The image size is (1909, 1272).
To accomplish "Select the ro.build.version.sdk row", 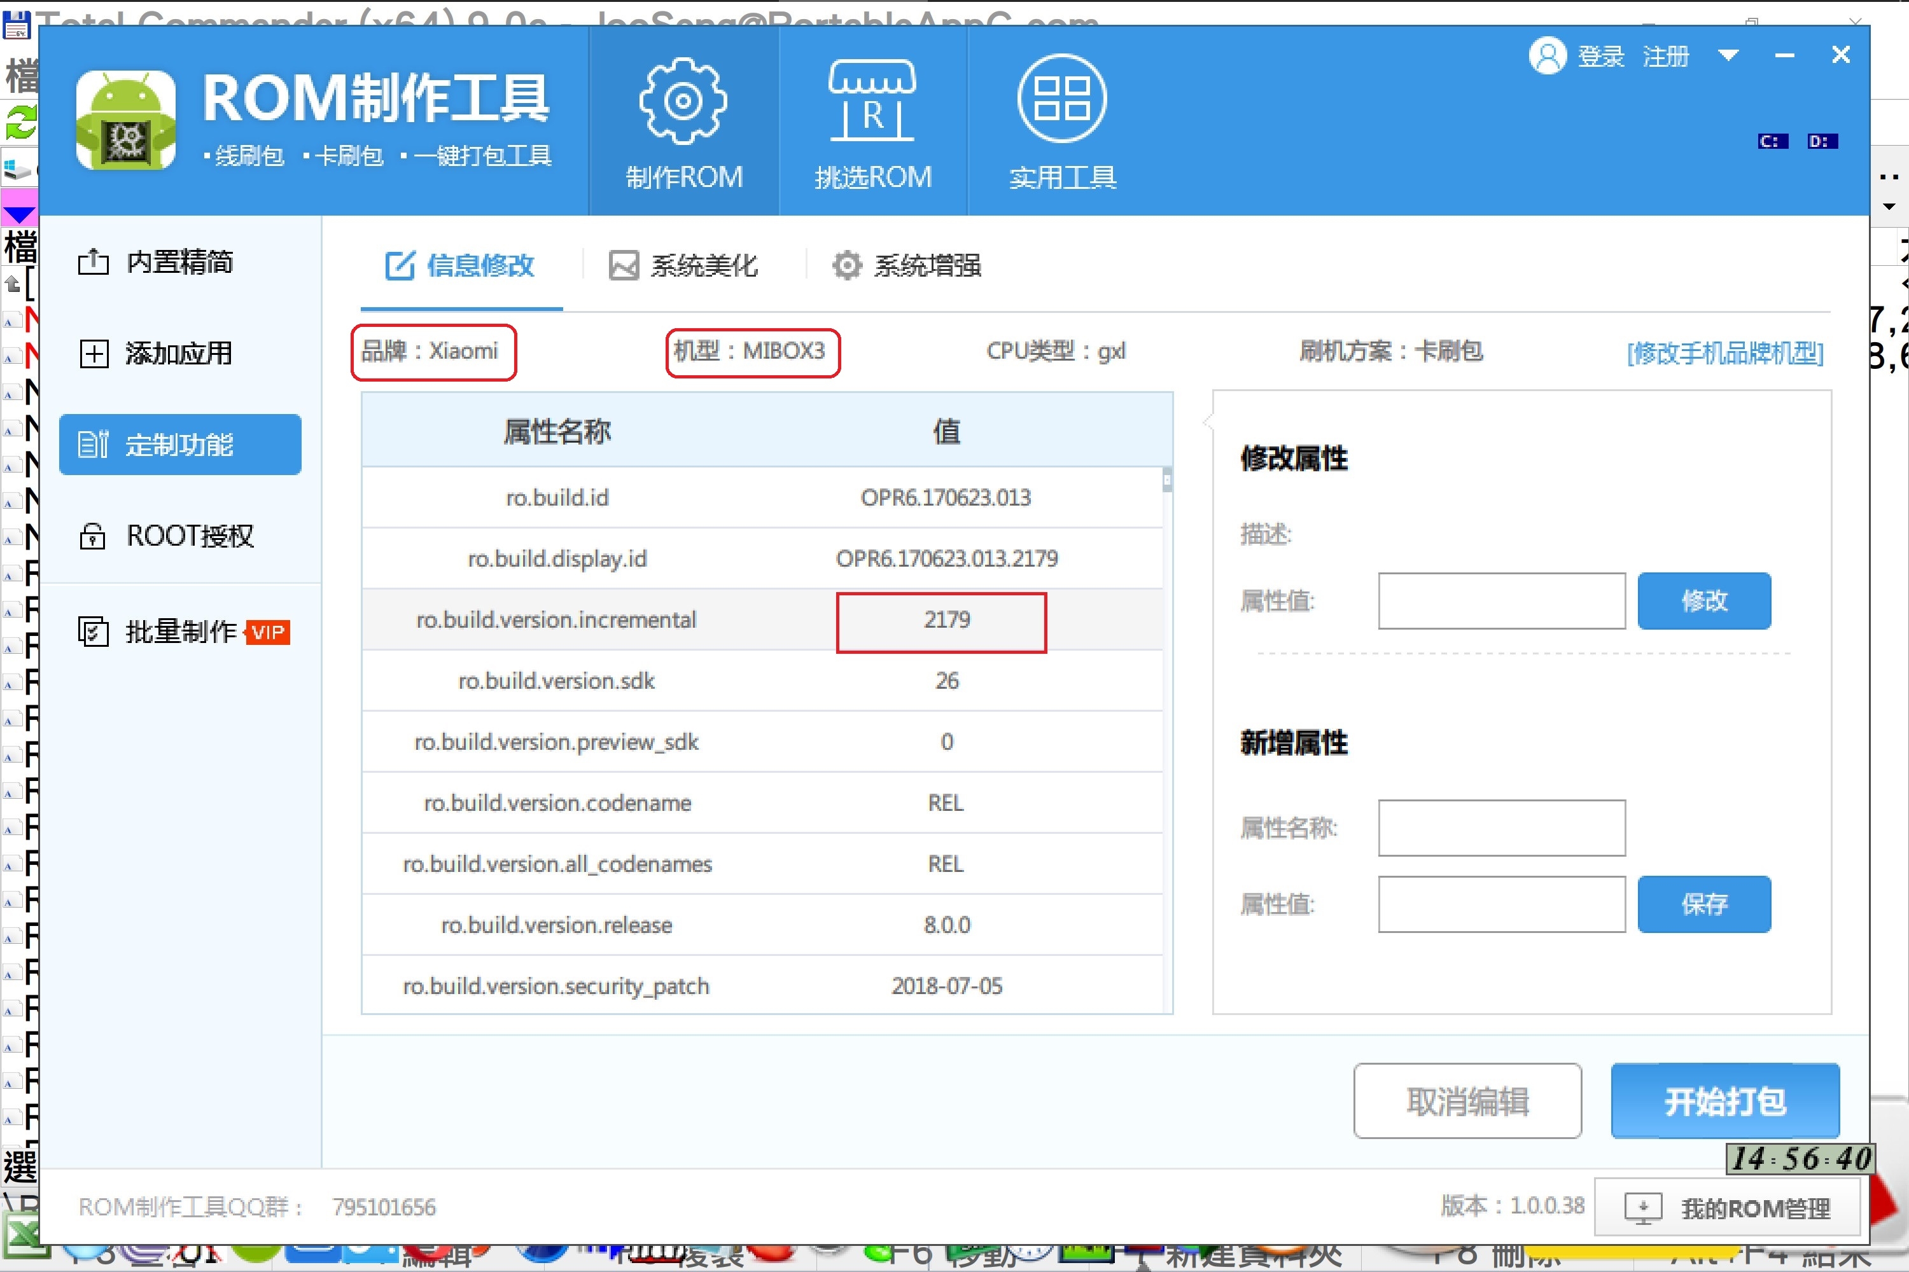I will (x=762, y=681).
